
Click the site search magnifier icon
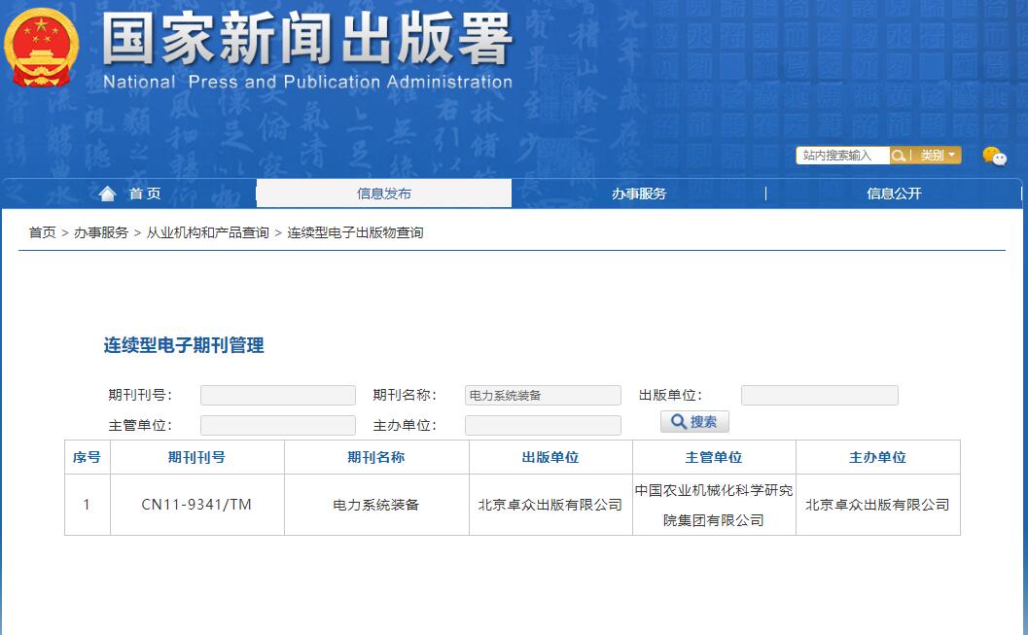point(899,156)
